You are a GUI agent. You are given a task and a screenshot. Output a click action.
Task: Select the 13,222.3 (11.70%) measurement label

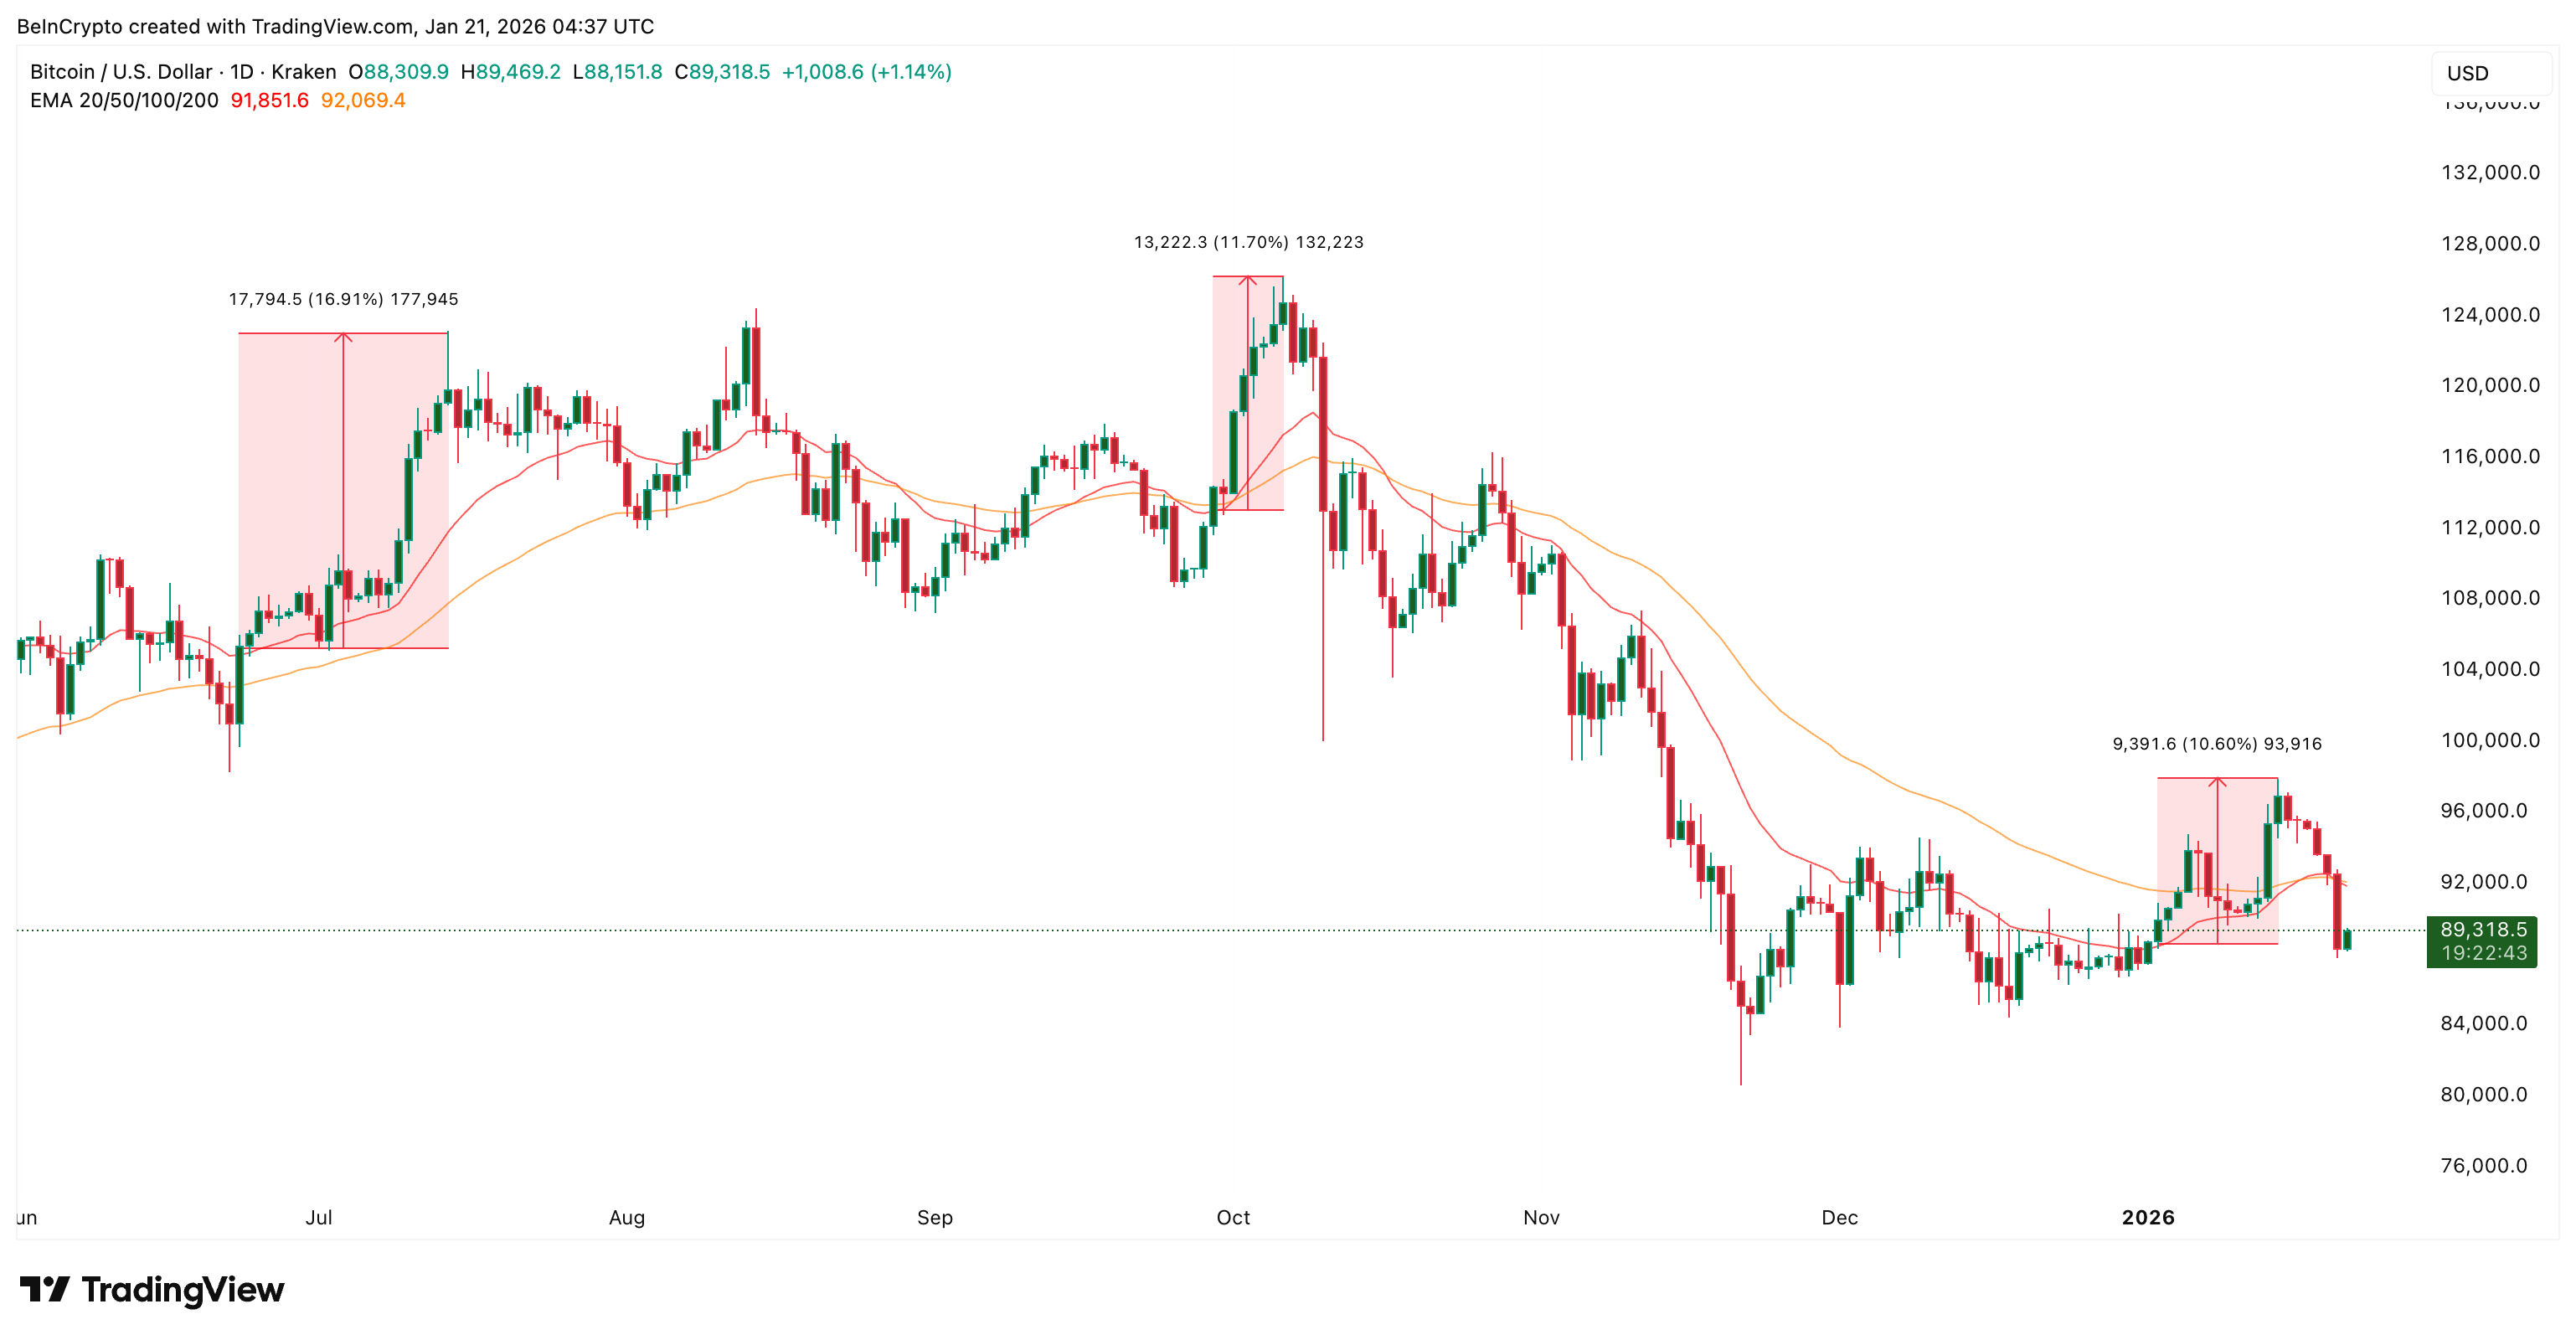(1248, 242)
